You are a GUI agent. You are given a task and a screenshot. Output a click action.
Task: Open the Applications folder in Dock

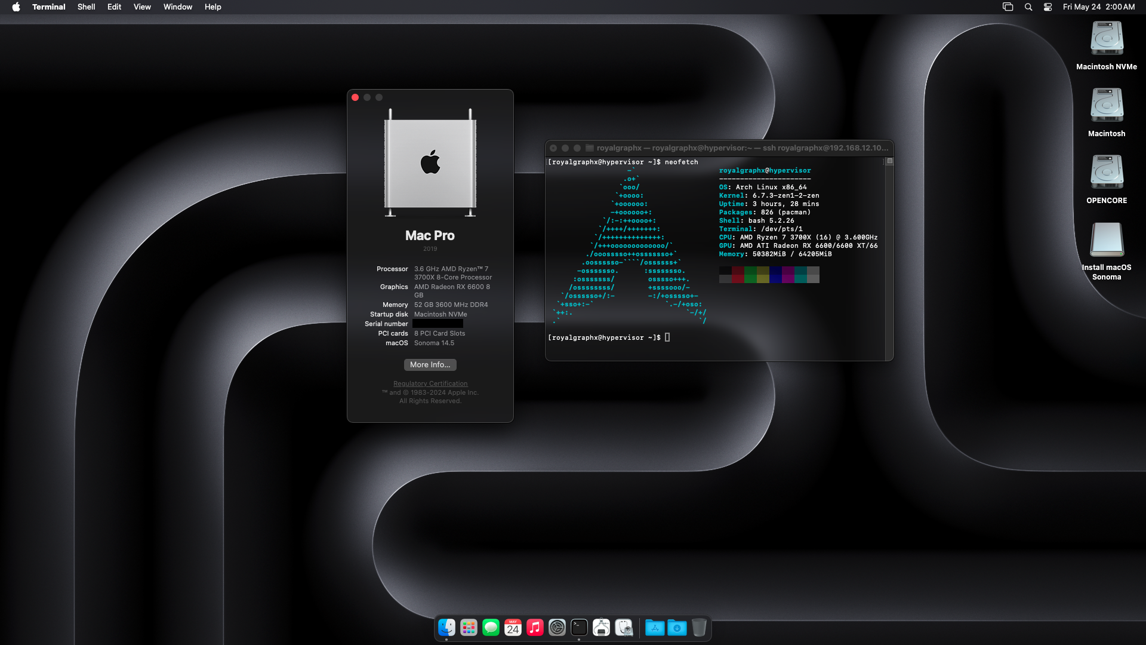pyautogui.click(x=655, y=628)
